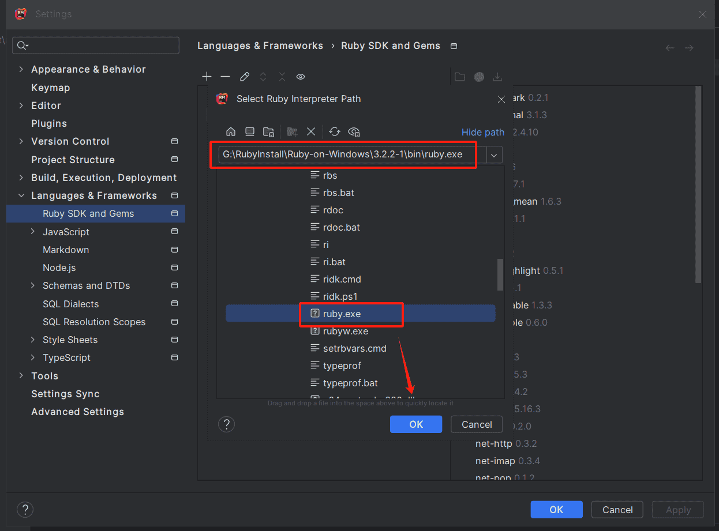Toggle show hidden files in path dialog
Screen dimensions: 719x531
354,131
